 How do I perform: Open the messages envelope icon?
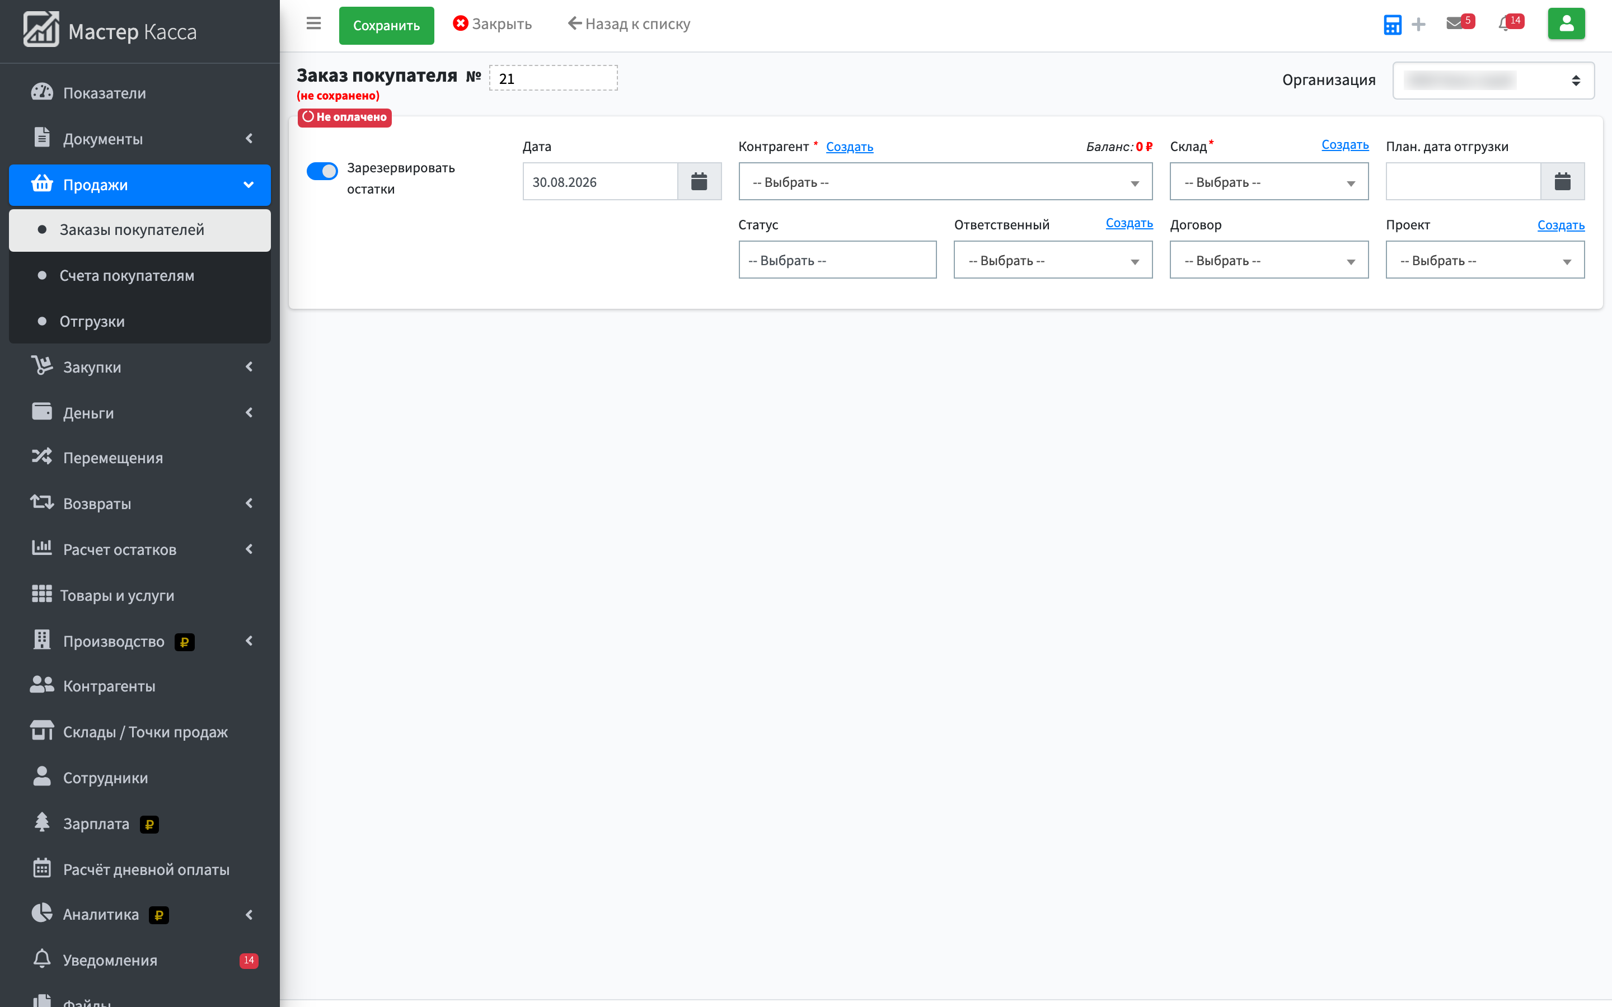1455,23
